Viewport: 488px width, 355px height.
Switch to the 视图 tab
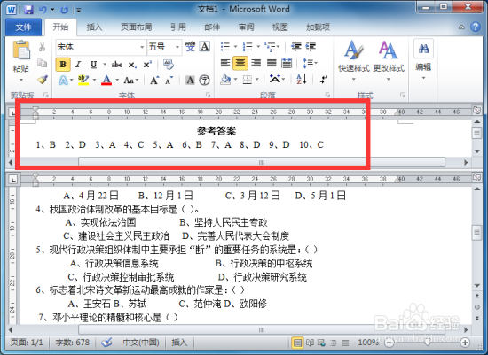[x=279, y=27]
